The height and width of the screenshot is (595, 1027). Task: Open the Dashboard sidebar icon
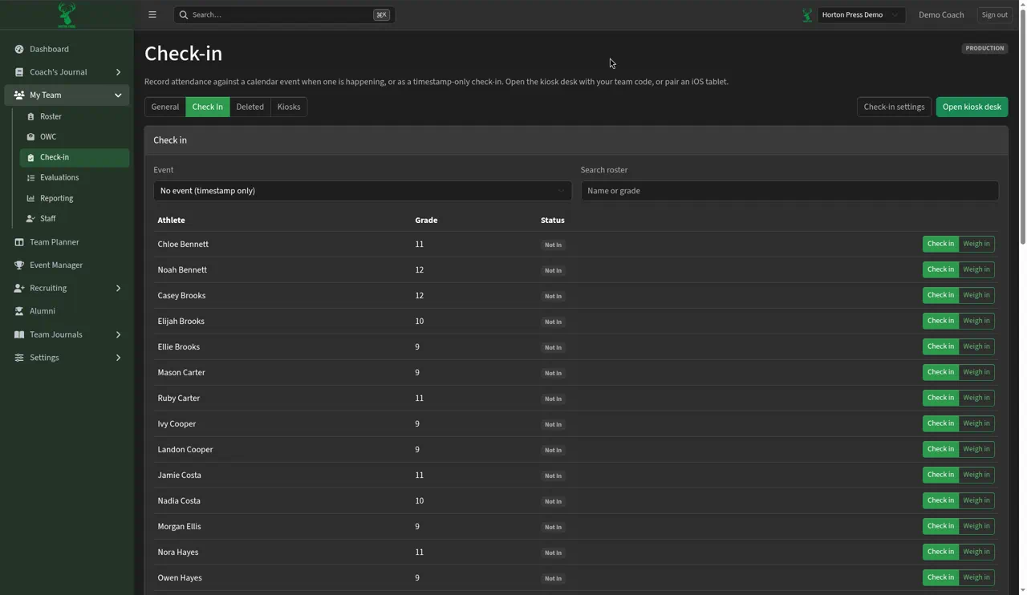(19, 49)
